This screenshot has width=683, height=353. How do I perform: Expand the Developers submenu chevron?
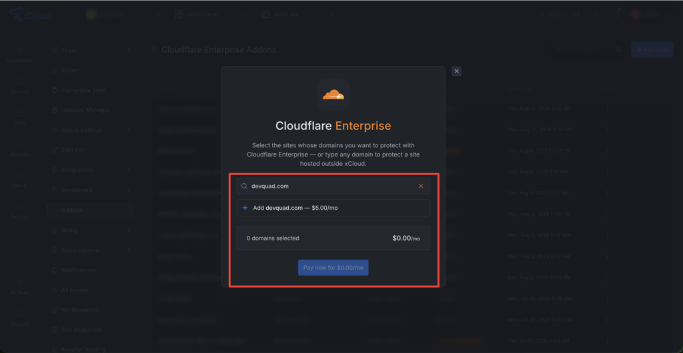click(129, 190)
